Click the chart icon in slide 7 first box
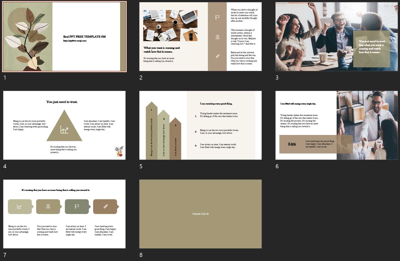 tap(19, 207)
